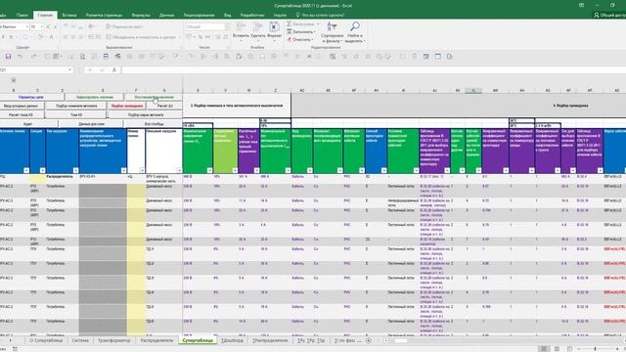The image size is (626, 352).
Task: Click the 'Что вы хотите сделать' lightbulb
Action: 297,16
